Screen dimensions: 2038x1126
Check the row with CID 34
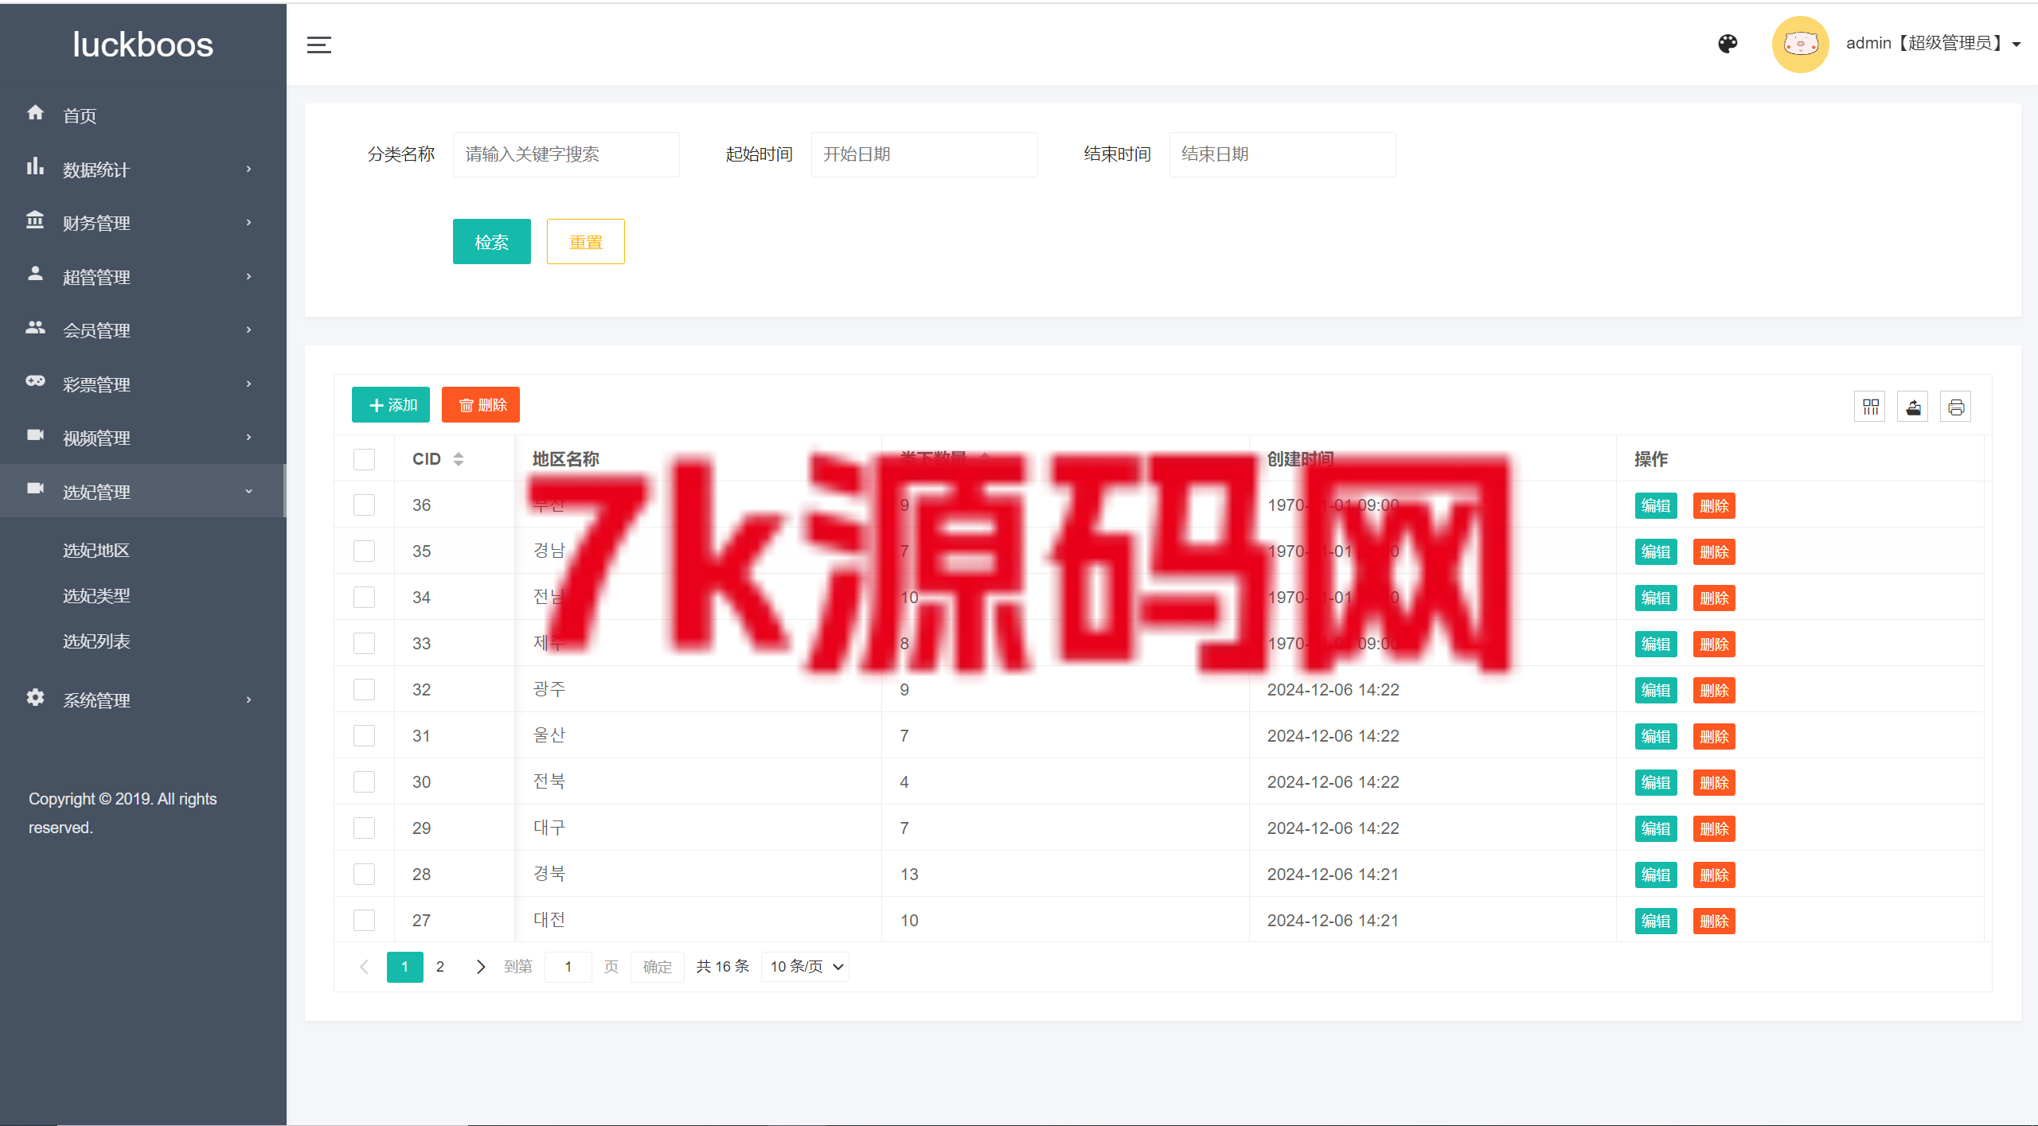364,598
